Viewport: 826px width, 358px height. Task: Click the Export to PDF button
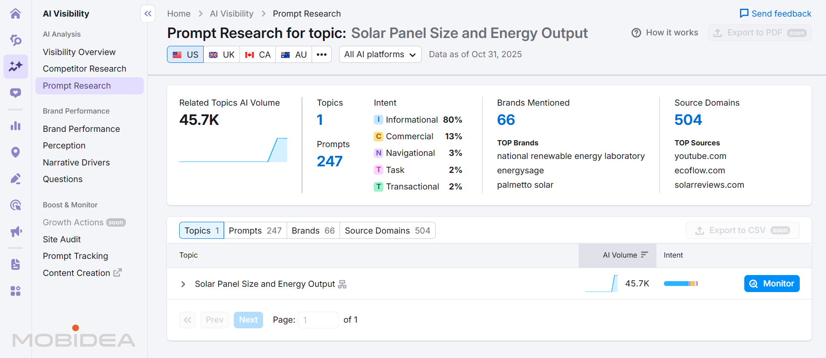coord(760,33)
